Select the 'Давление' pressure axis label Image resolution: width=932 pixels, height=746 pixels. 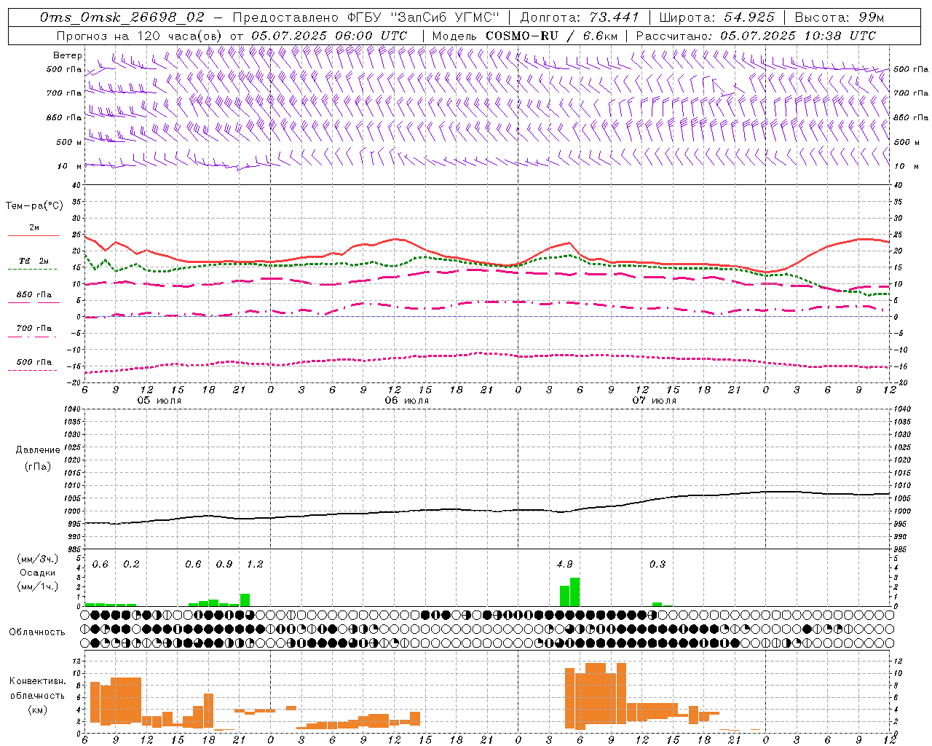38,450
